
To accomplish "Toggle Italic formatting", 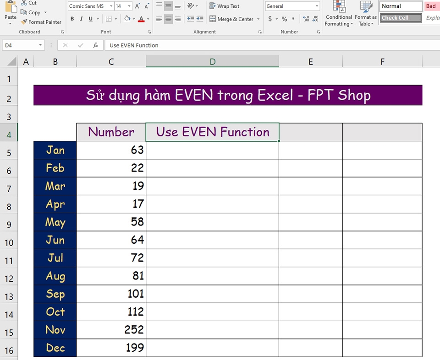I will click(x=82, y=19).
